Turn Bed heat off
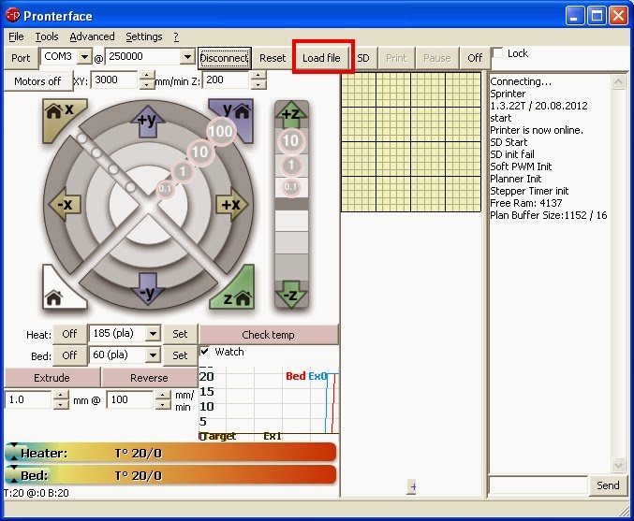The width and height of the screenshot is (634, 521). pyautogui.click(x=69, y=355)
